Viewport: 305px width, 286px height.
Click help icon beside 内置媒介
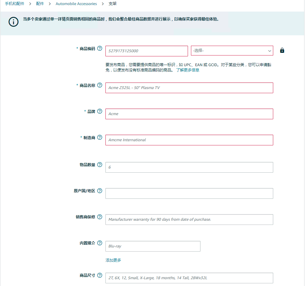[99, 243]
